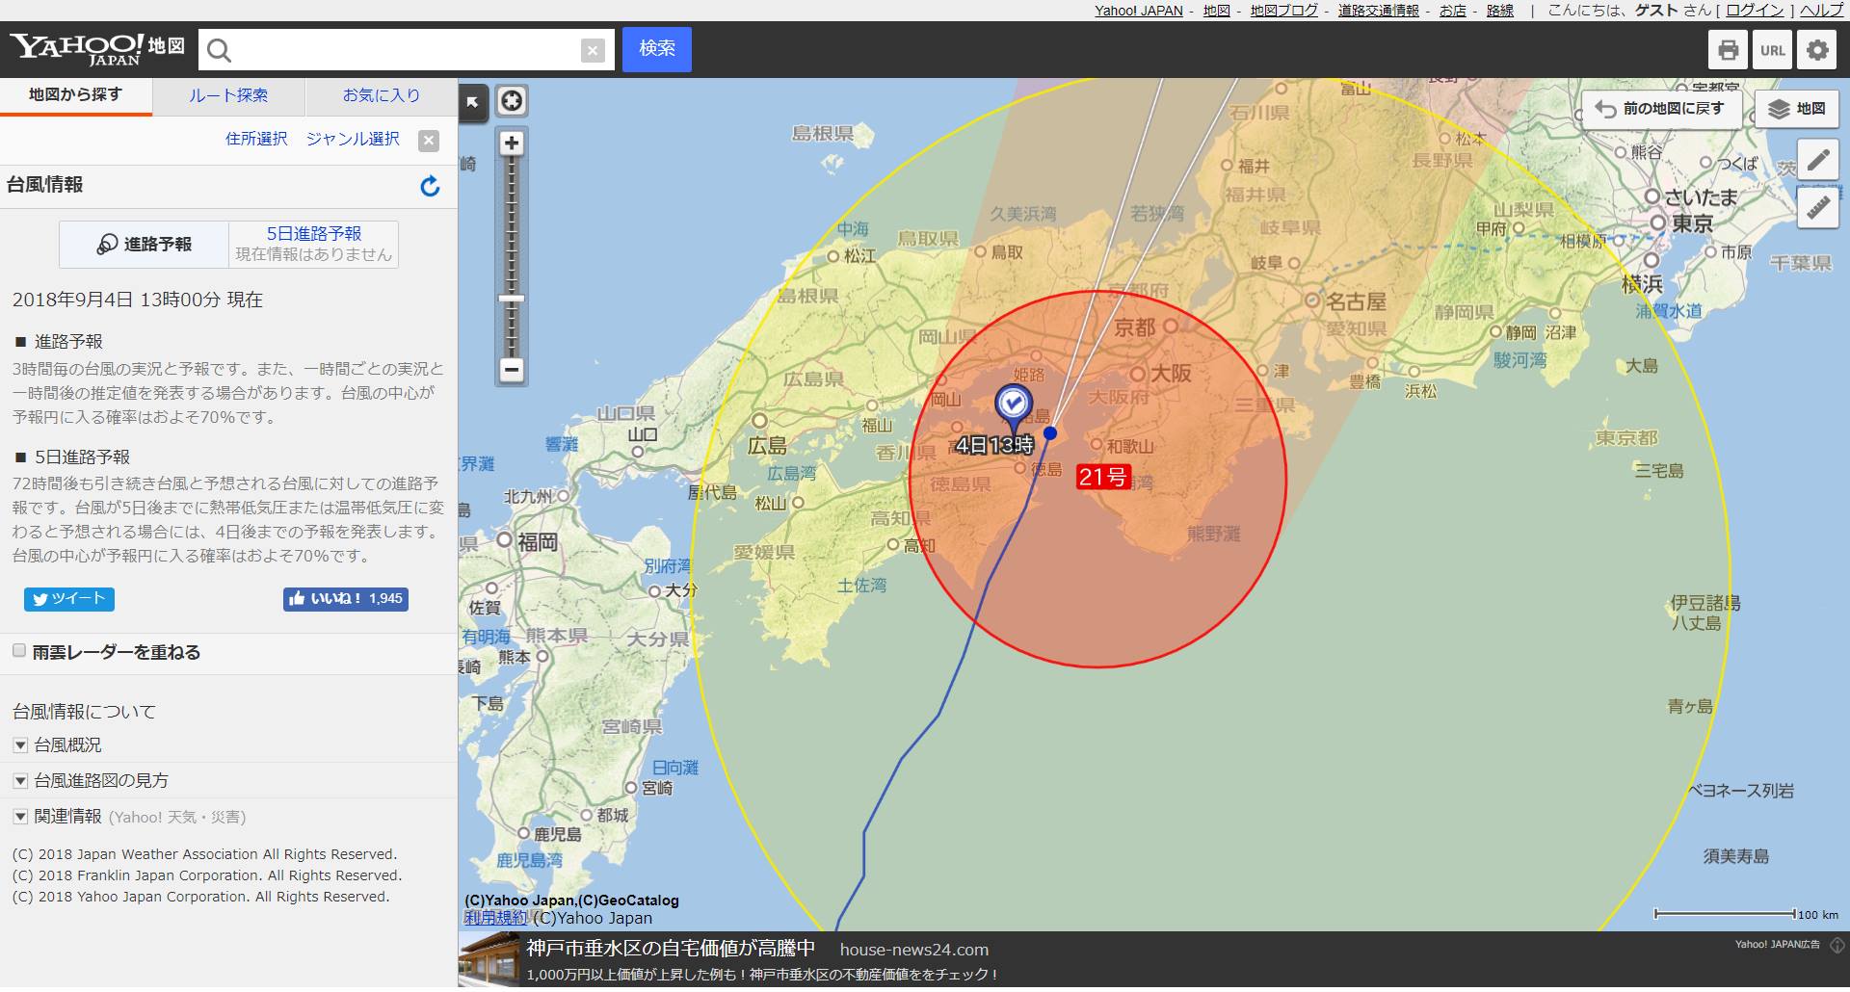The image size is (1850, 992).
Task: Click the blue 検索 button
Action: (x=656, y=49)
